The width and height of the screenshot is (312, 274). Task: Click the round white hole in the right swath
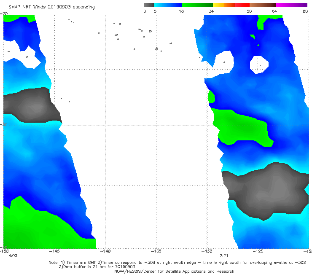pyautogui.click(x=259, y=64)
